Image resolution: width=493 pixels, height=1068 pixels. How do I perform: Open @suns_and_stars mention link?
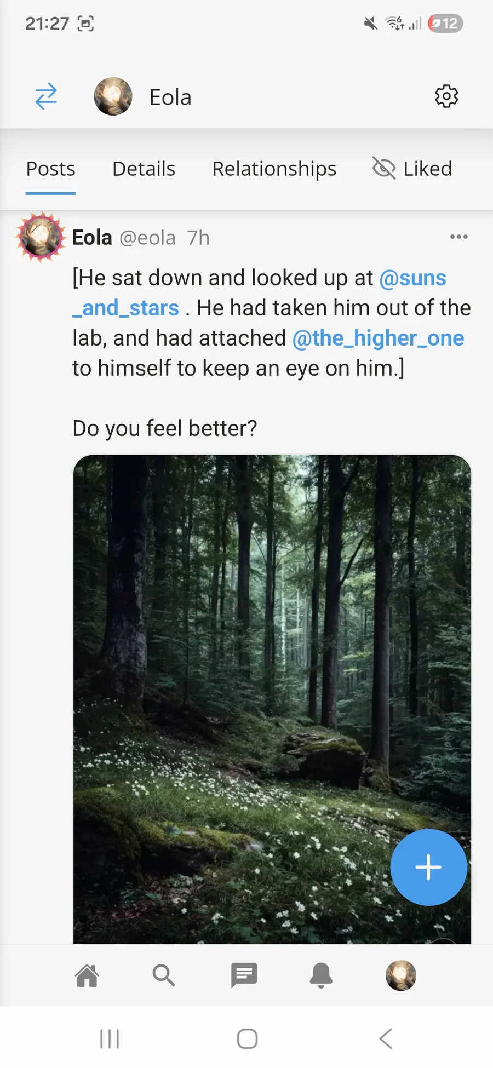pyautogui.click(x=412, y=278)
